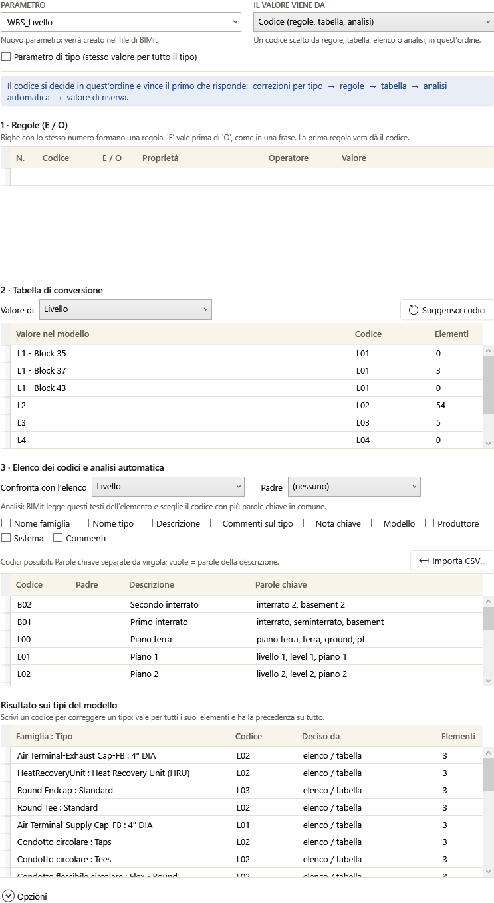Image resolution: width=494 pixels, height=903 pixels.
Task: Open the WBS_Livello parameter dropdown
Action: point(121,22)
